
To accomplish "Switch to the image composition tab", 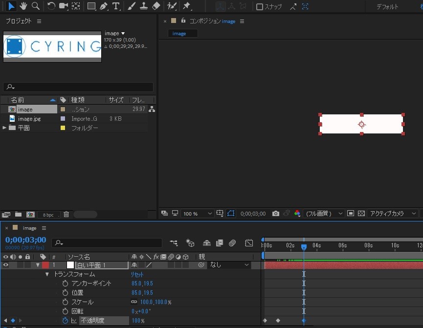I will click(x=179, y=34).
